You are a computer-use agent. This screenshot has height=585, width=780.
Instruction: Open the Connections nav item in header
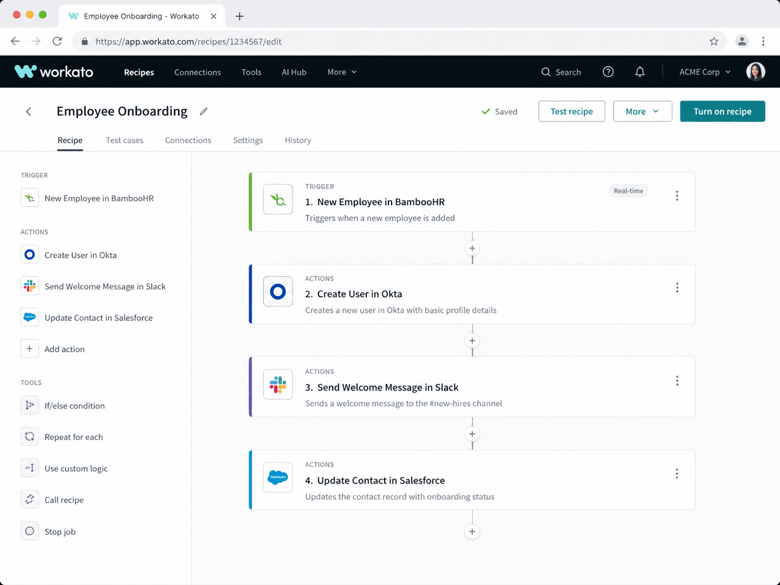pyautogui.click(x=198, y=72)
